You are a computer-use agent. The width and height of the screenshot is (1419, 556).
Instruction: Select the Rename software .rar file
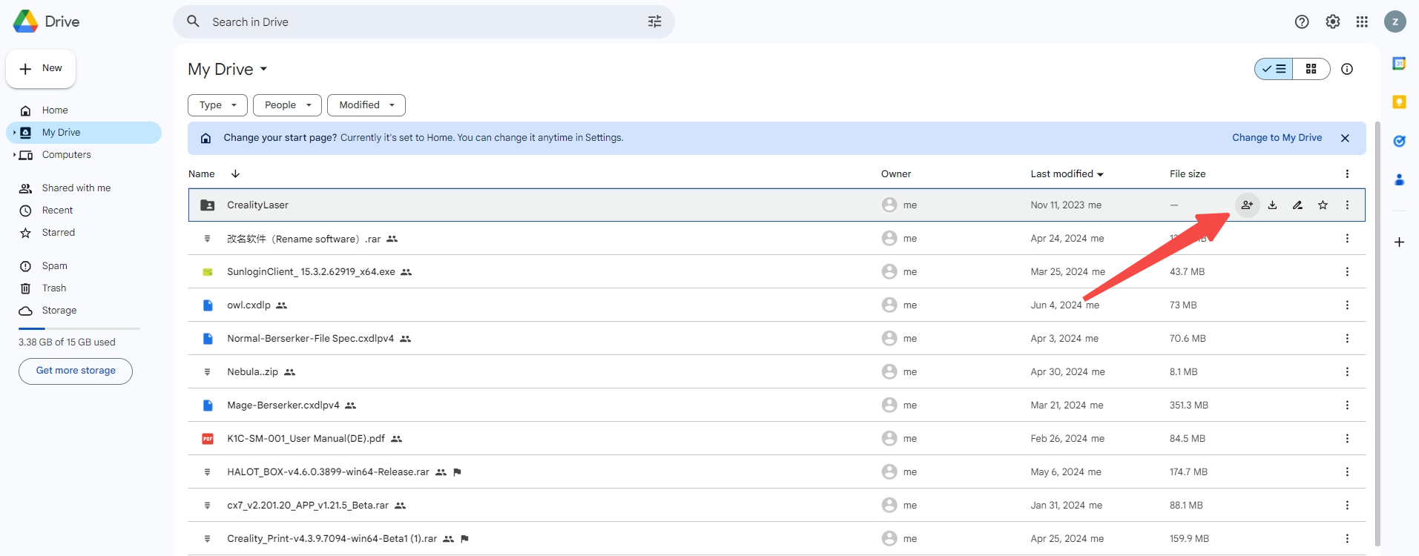tap(777, 238)
